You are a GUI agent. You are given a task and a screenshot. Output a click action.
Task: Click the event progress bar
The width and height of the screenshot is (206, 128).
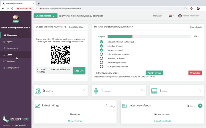coord(149,36)
